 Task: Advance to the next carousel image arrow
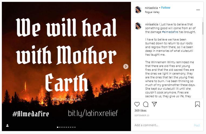[126, 66]
